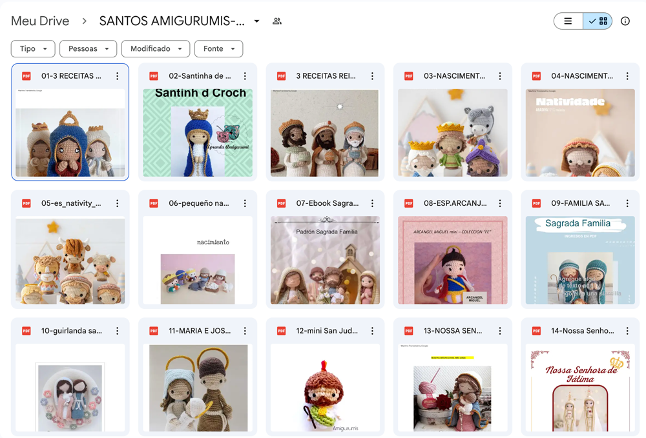This screenshot has width=646, height=438.
Task: Expand the Fonte filter dropdown
Action: point(219,48)
